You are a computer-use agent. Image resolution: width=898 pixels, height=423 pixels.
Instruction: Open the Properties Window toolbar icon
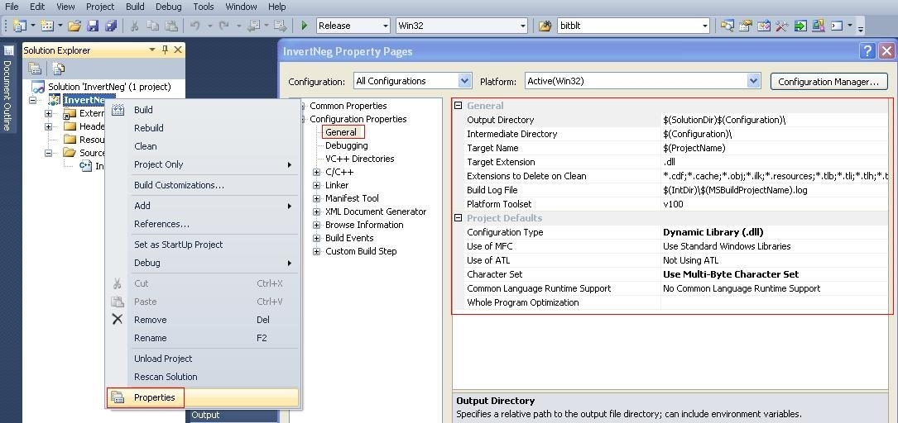pyautogui.click(x=745, y=26)
